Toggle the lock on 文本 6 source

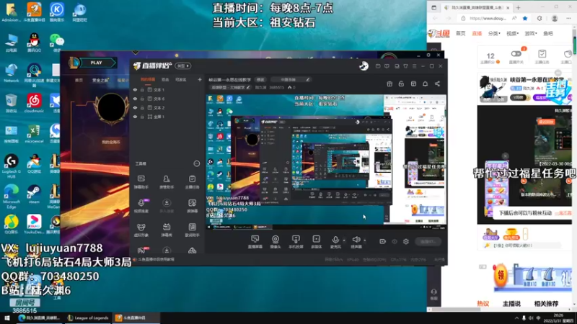[142, 99]
